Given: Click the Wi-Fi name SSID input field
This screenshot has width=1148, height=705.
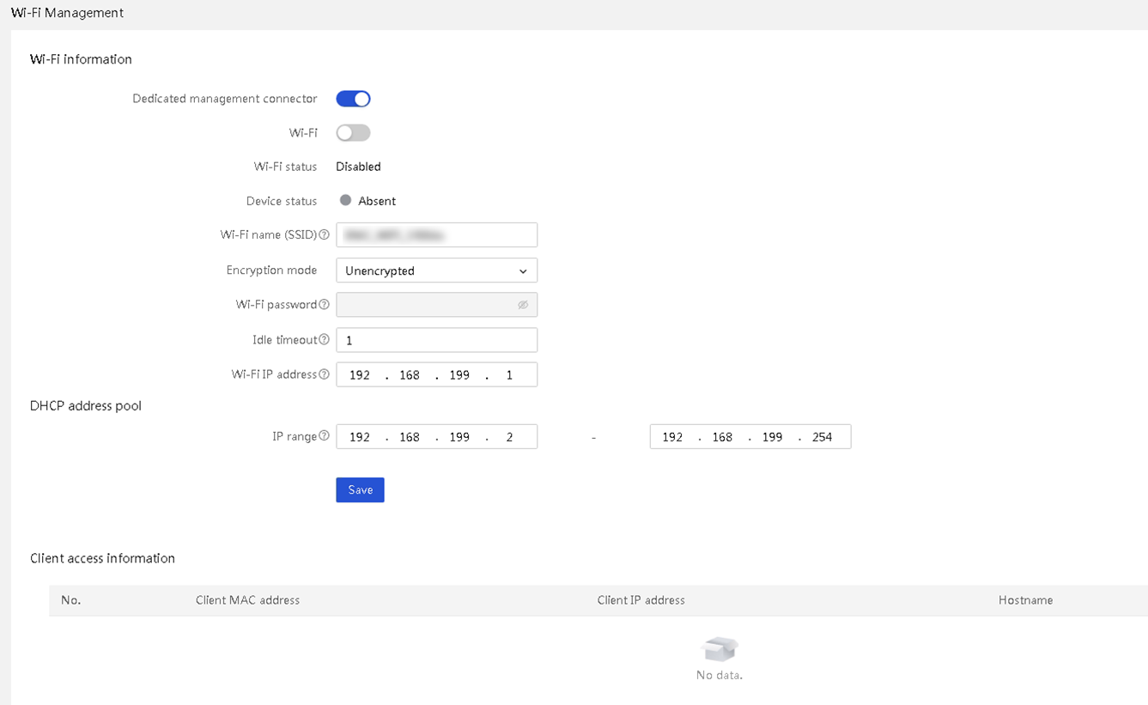Looking at the screenshot, I should coord(436,234).
